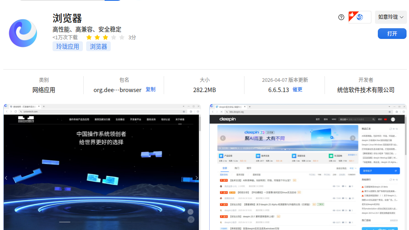Open the 如意玲珑 dropdown
This screenshot has height=230, width=409.
click(391, 17)
